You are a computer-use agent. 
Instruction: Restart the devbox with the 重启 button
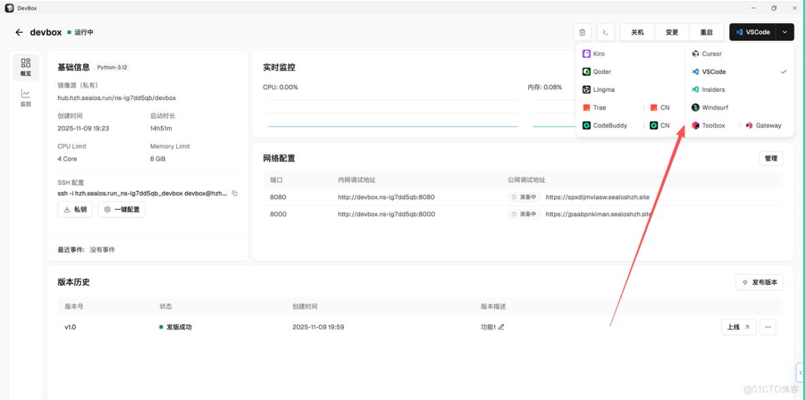pos(706,32)
